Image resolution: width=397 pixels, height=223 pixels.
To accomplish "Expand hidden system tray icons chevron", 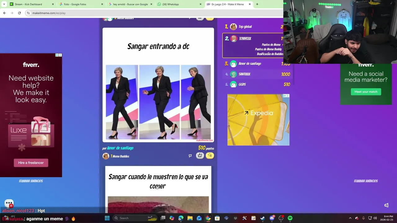I will (x=350, y=218).
